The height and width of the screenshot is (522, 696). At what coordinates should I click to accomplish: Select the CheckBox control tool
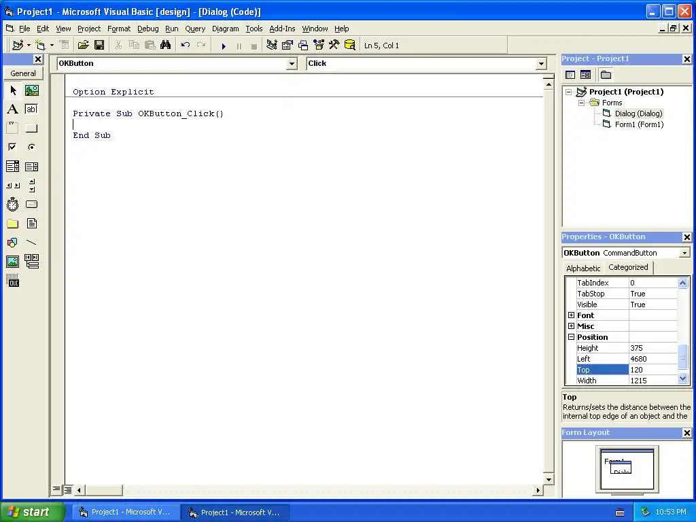[x=13, y=147]
